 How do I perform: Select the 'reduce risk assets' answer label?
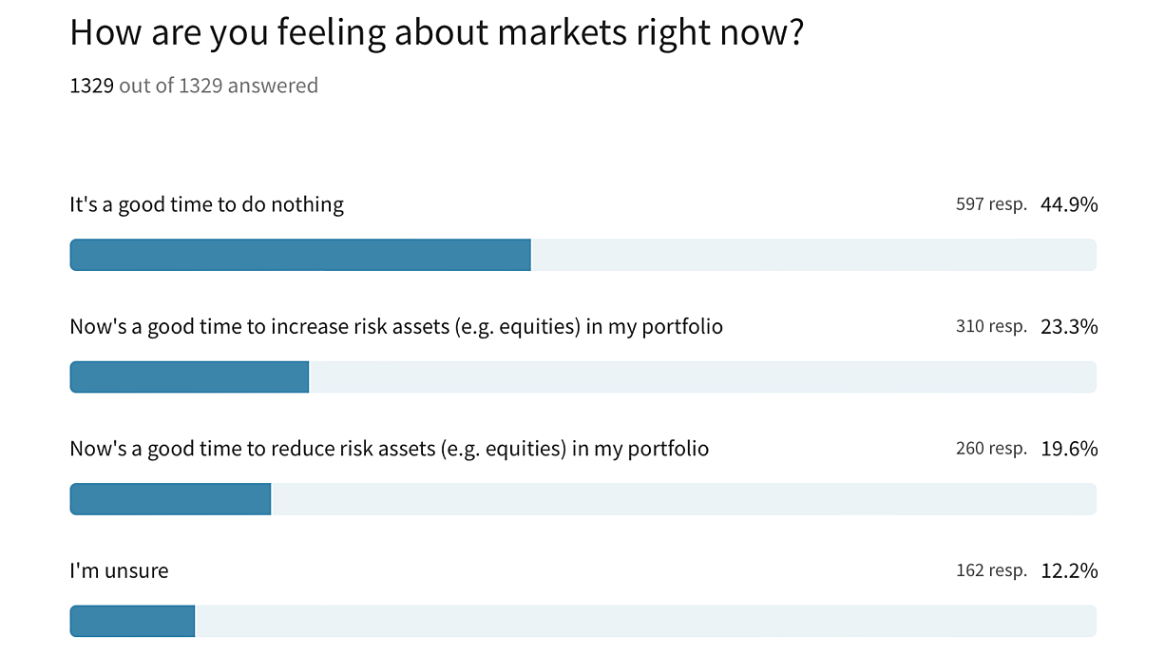click(x=390, y=449)
